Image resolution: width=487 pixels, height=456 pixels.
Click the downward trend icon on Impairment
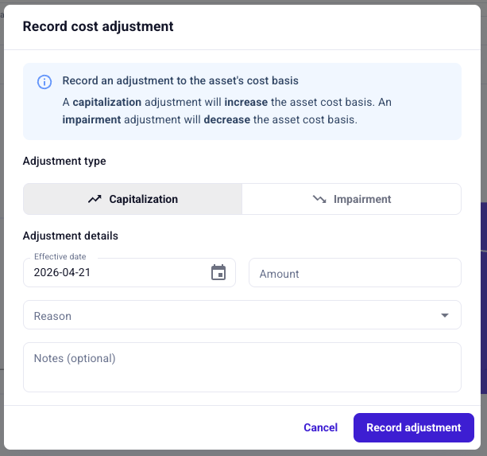[x=319, y=199]
